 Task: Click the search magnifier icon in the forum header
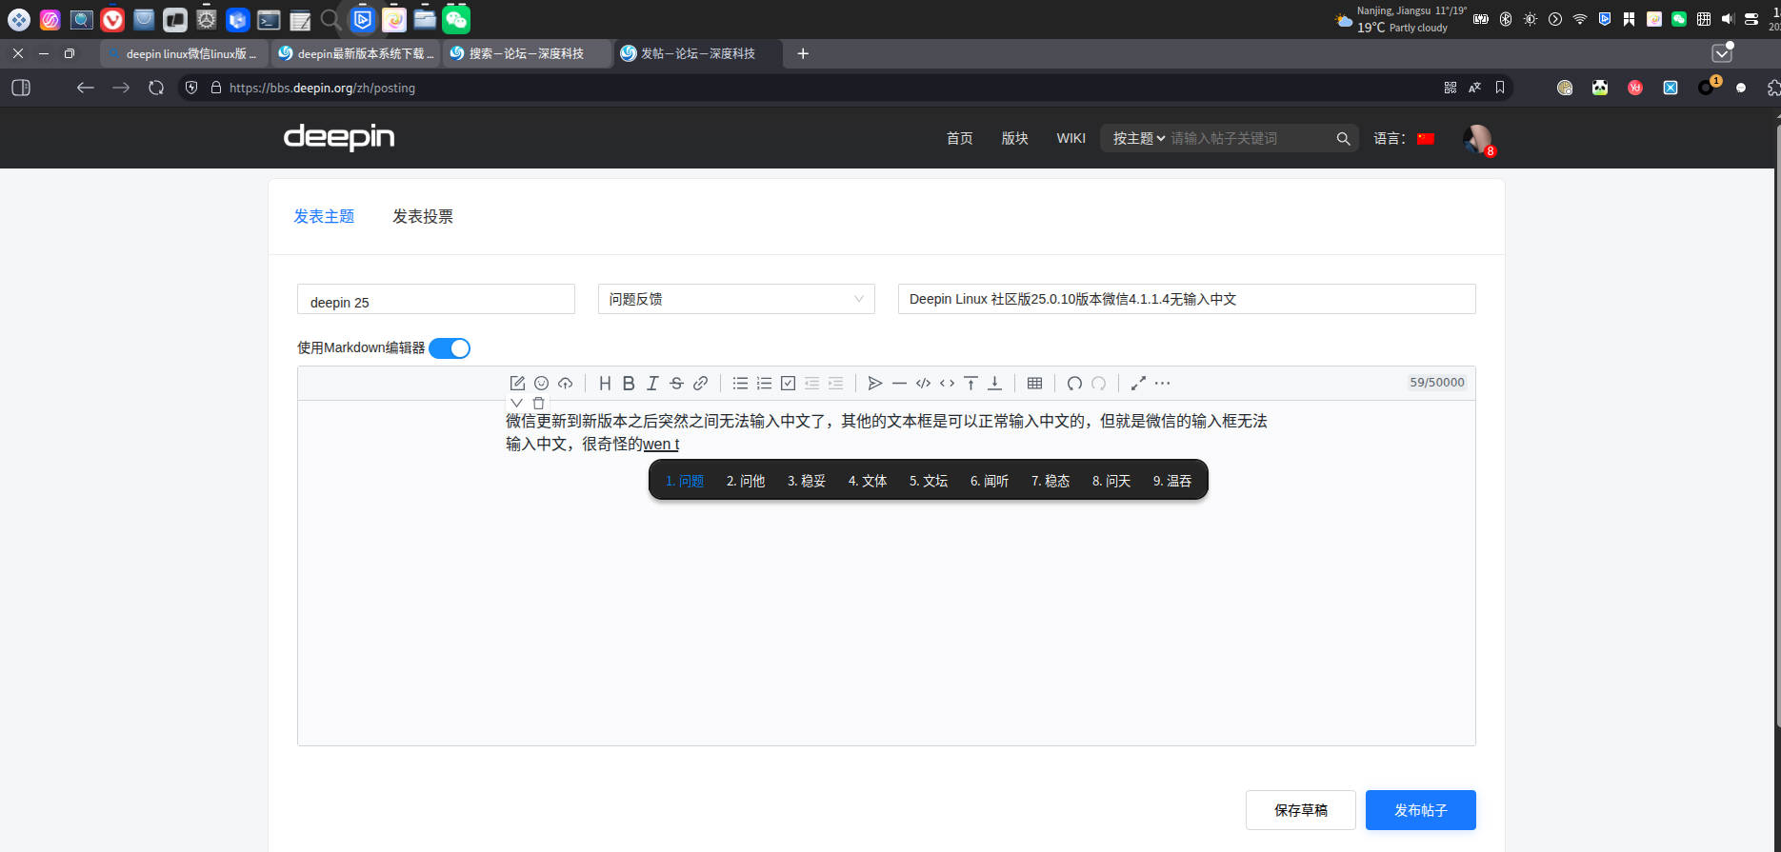pos(1343,138)
